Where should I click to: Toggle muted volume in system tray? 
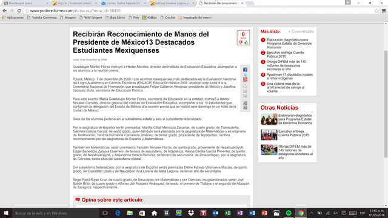pos(335,213)
